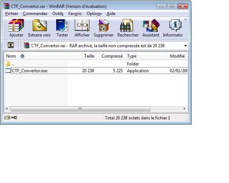Select the '..' parent folder row
The image size is (229, 183).
96,64
